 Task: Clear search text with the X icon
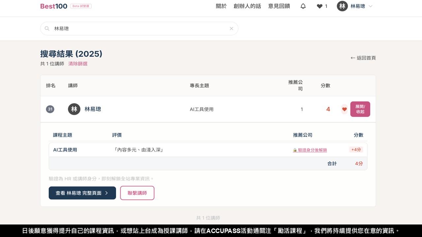[231, 29]
